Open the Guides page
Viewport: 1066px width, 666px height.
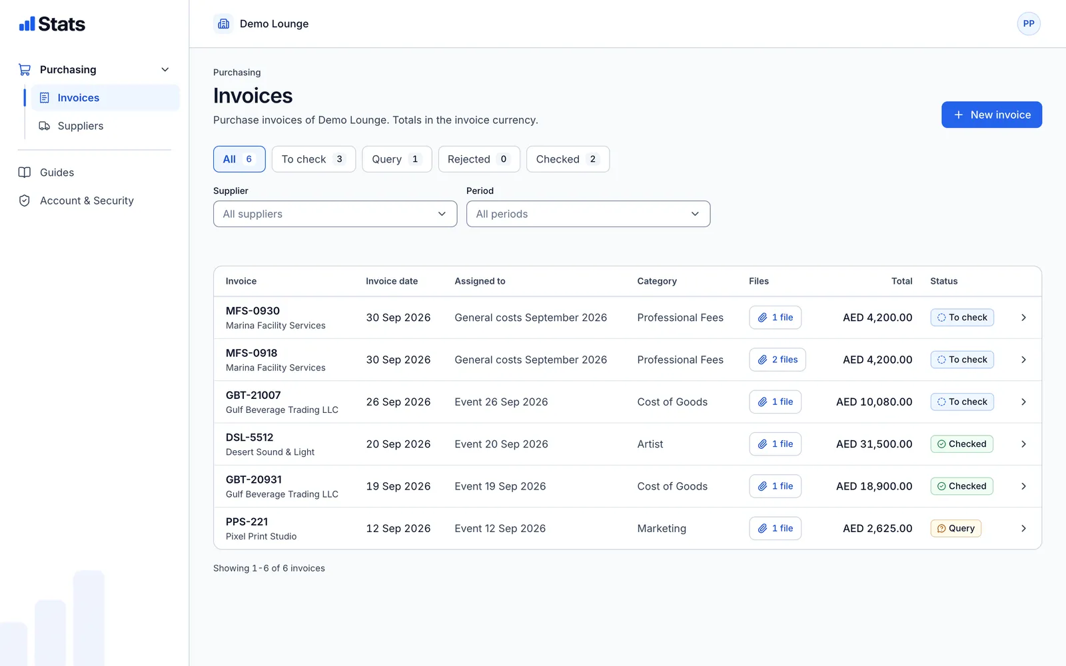point(57,172)
